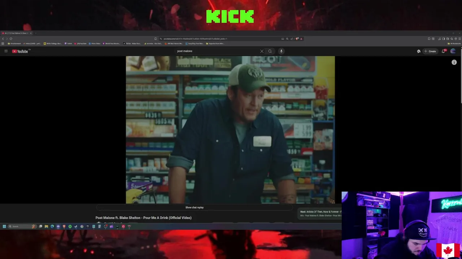The image size is (462, 259).
Task: Open the TikTok bookmark
Action: coord(132,44)
